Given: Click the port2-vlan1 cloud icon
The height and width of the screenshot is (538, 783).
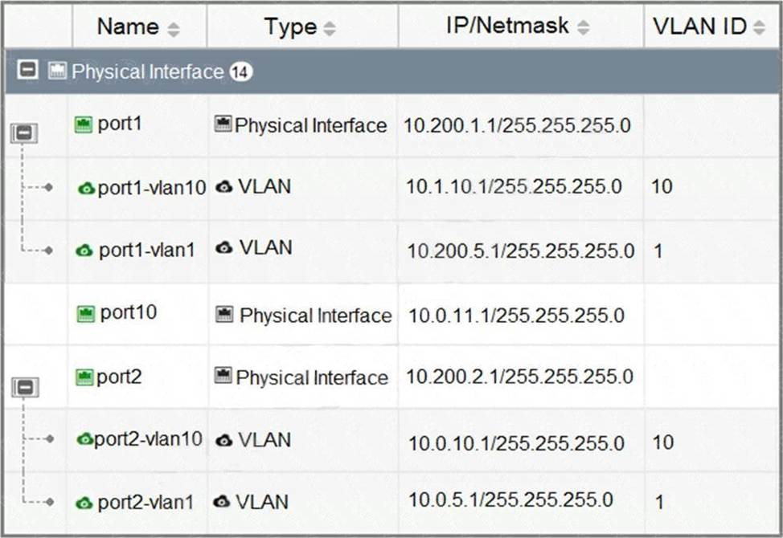Looking at the screenshot, I should click(x=84, y=503).
